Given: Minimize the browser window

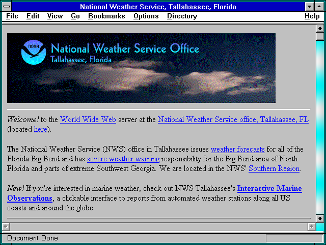Looking at the screenshot, I should pyautogui.click(x=309, y=7).
